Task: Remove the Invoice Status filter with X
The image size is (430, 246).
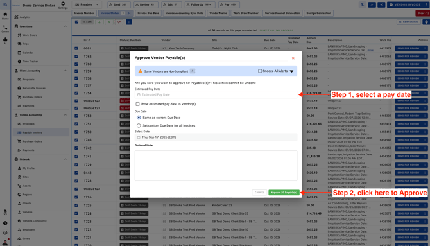Action: click(129, 13)
